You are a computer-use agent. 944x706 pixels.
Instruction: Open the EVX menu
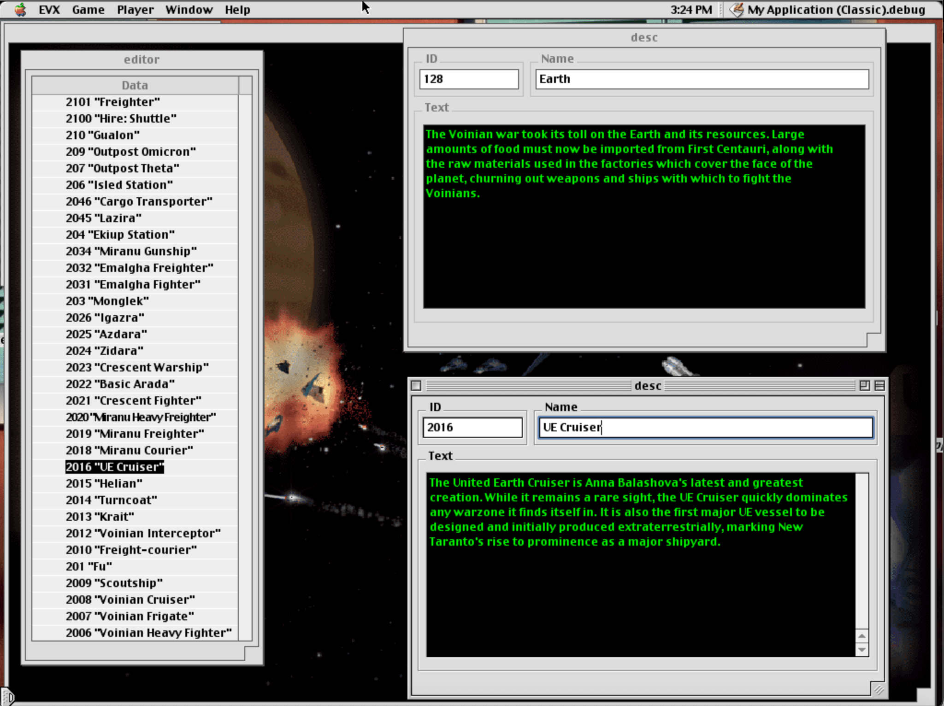[x=49, y=10]
